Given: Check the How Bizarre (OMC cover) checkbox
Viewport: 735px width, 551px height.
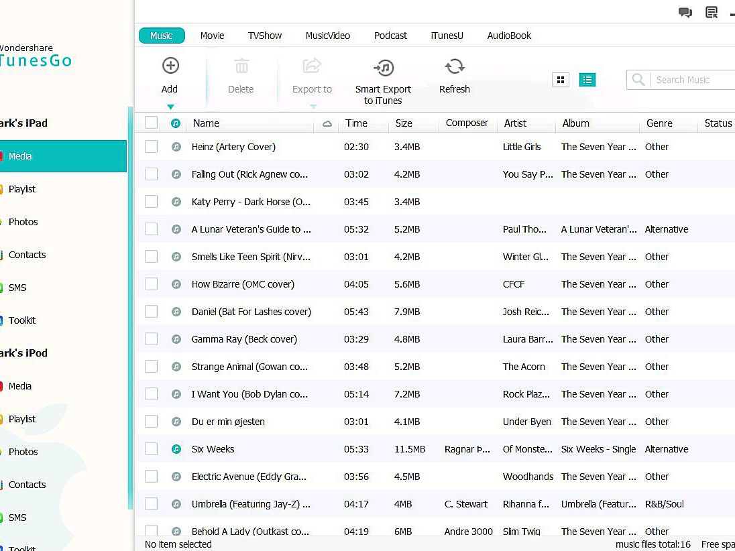Looking at the screenshot, I should tap(151, 284).
